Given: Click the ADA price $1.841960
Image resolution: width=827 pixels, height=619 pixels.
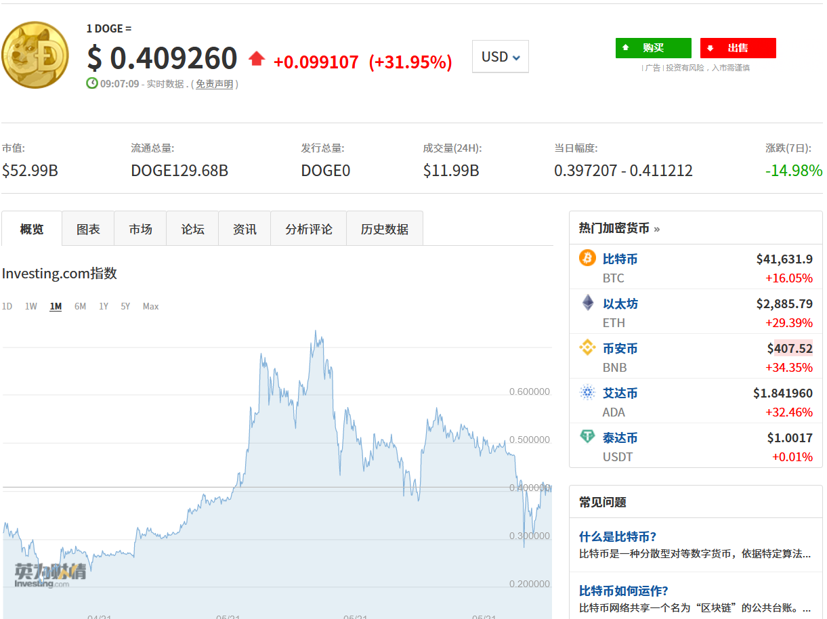Looking at the screenshot, I should point(783,393).
